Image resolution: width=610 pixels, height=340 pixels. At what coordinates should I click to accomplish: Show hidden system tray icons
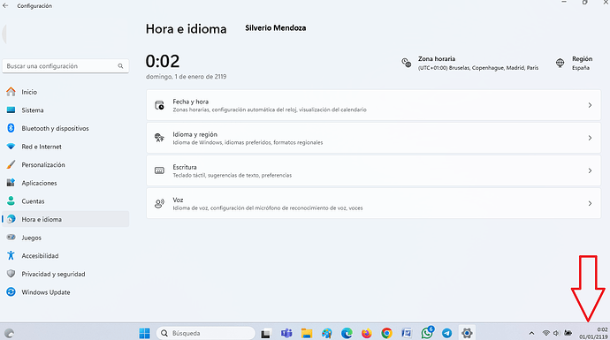click(x=531, y=333)
